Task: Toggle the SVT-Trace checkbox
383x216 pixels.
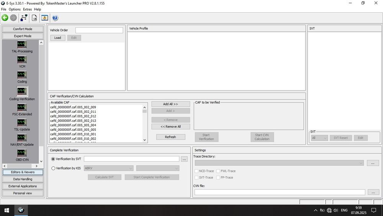Action: click(196, 177)
